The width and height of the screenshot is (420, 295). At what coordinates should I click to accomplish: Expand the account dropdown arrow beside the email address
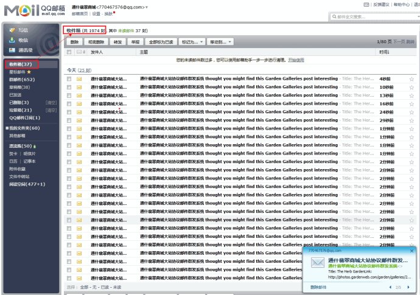pos(146,7)
